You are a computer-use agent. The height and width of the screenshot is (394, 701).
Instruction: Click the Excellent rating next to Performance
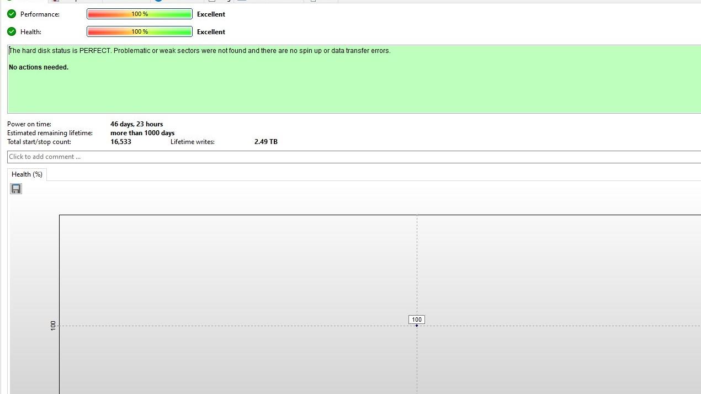point(211,14)
